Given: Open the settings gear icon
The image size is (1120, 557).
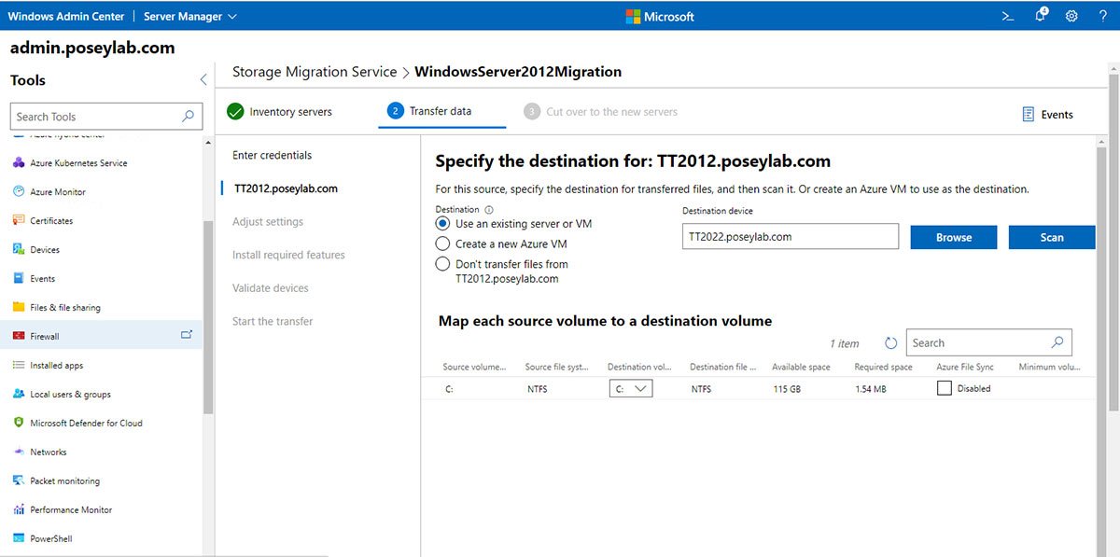Looking at the screenshot, I should click(1071, 16).
